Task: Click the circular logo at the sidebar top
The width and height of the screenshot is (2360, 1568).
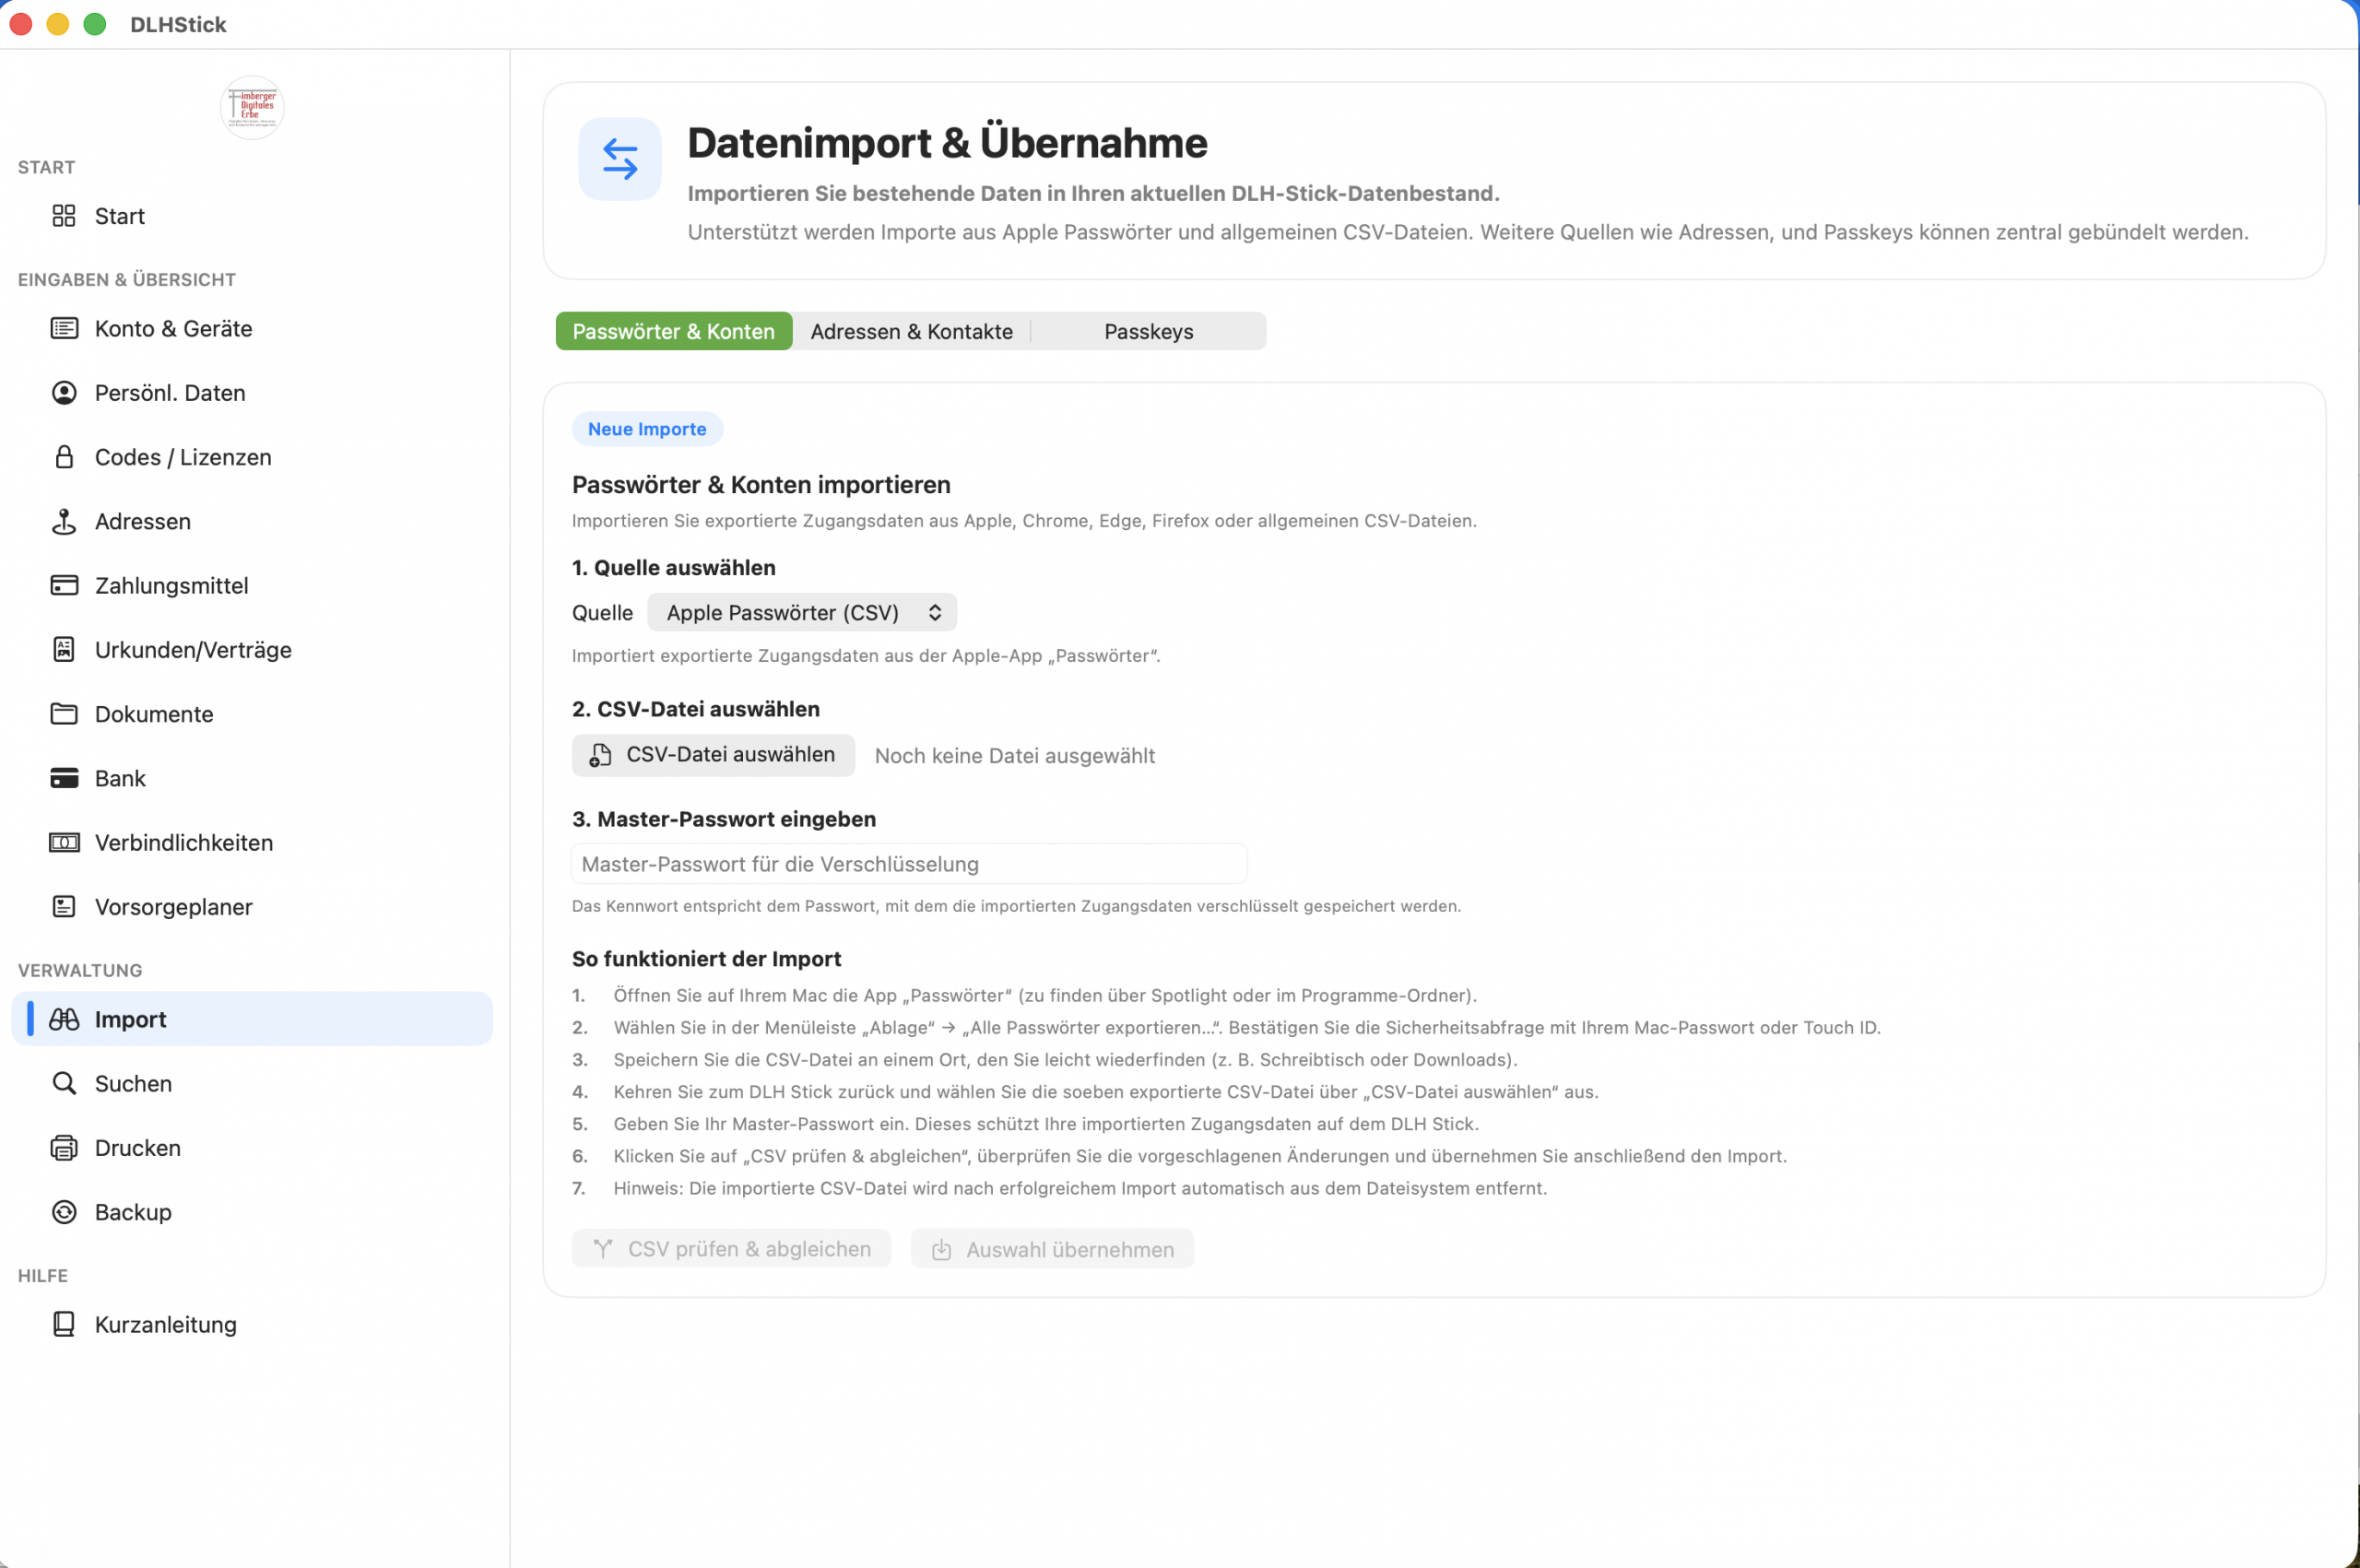Action: 252,107
